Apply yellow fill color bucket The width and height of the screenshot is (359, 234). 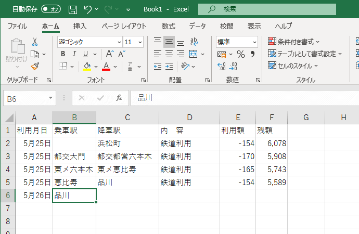(x=87, y=67)
